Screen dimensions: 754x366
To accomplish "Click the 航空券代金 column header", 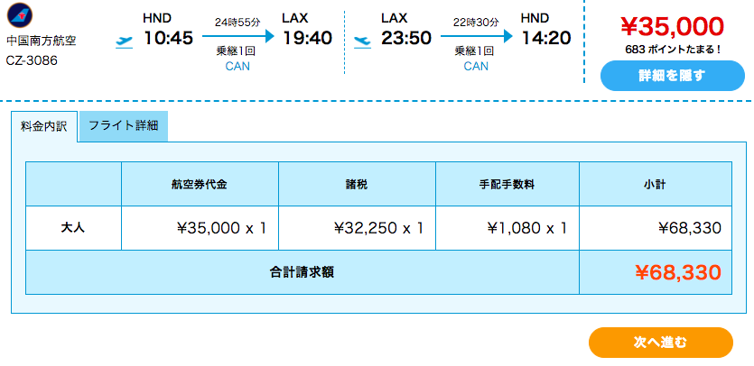I will (200, 185).
